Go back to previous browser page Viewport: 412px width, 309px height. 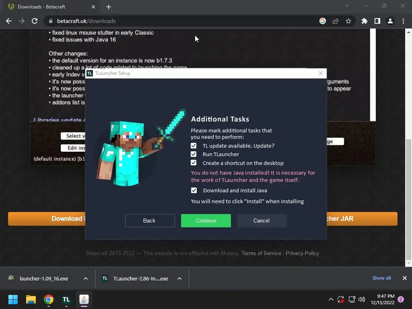9,21
